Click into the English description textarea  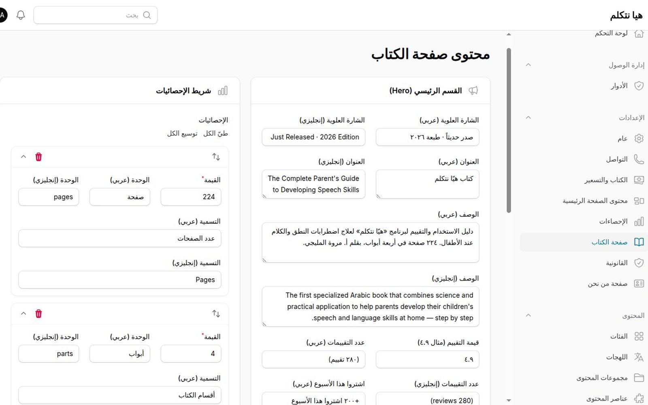coord(371,307)
